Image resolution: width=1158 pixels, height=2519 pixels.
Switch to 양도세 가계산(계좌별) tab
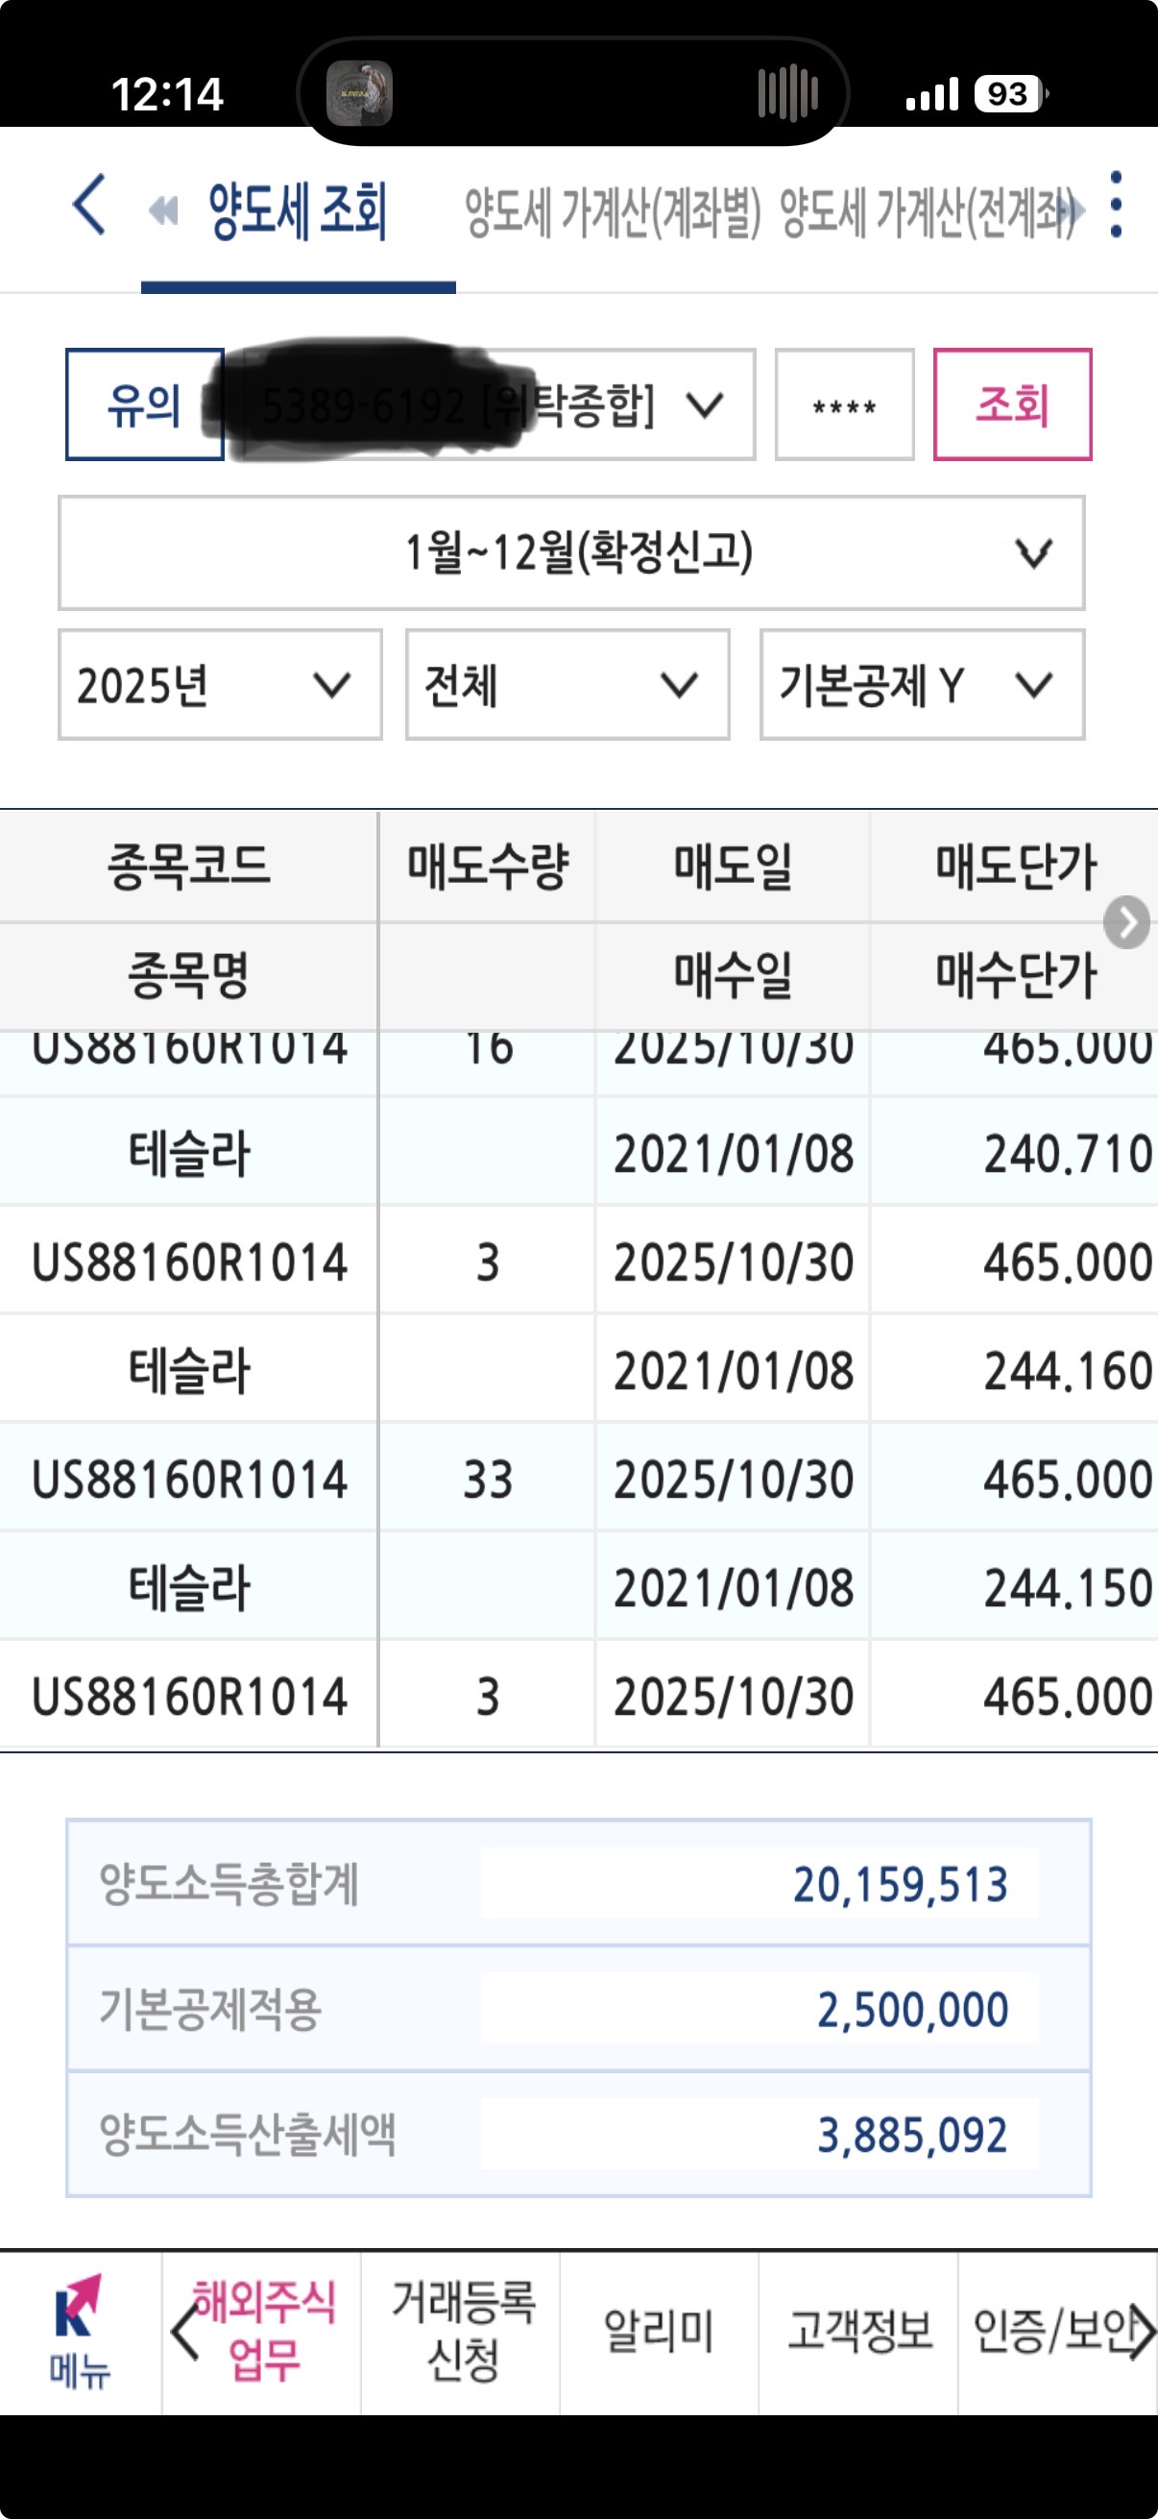[613, 212]
